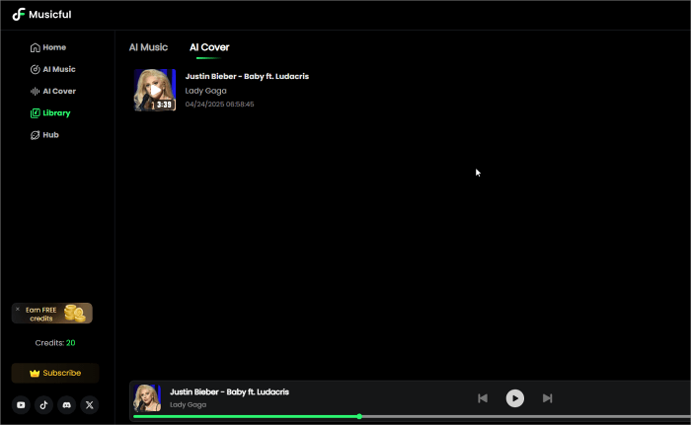Click the Subscribe button
The height and width of the screenshot is (425, 691).
point(55,373)
